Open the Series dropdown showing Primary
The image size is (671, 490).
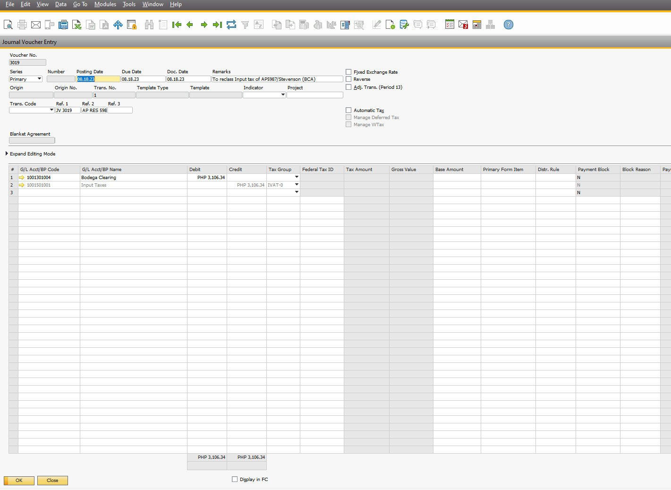click(x=39, y=79)
